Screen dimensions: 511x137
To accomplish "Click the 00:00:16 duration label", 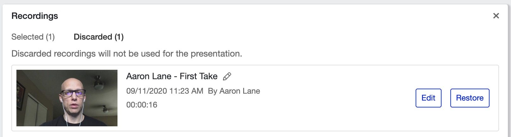I will (x=142, y=105).
